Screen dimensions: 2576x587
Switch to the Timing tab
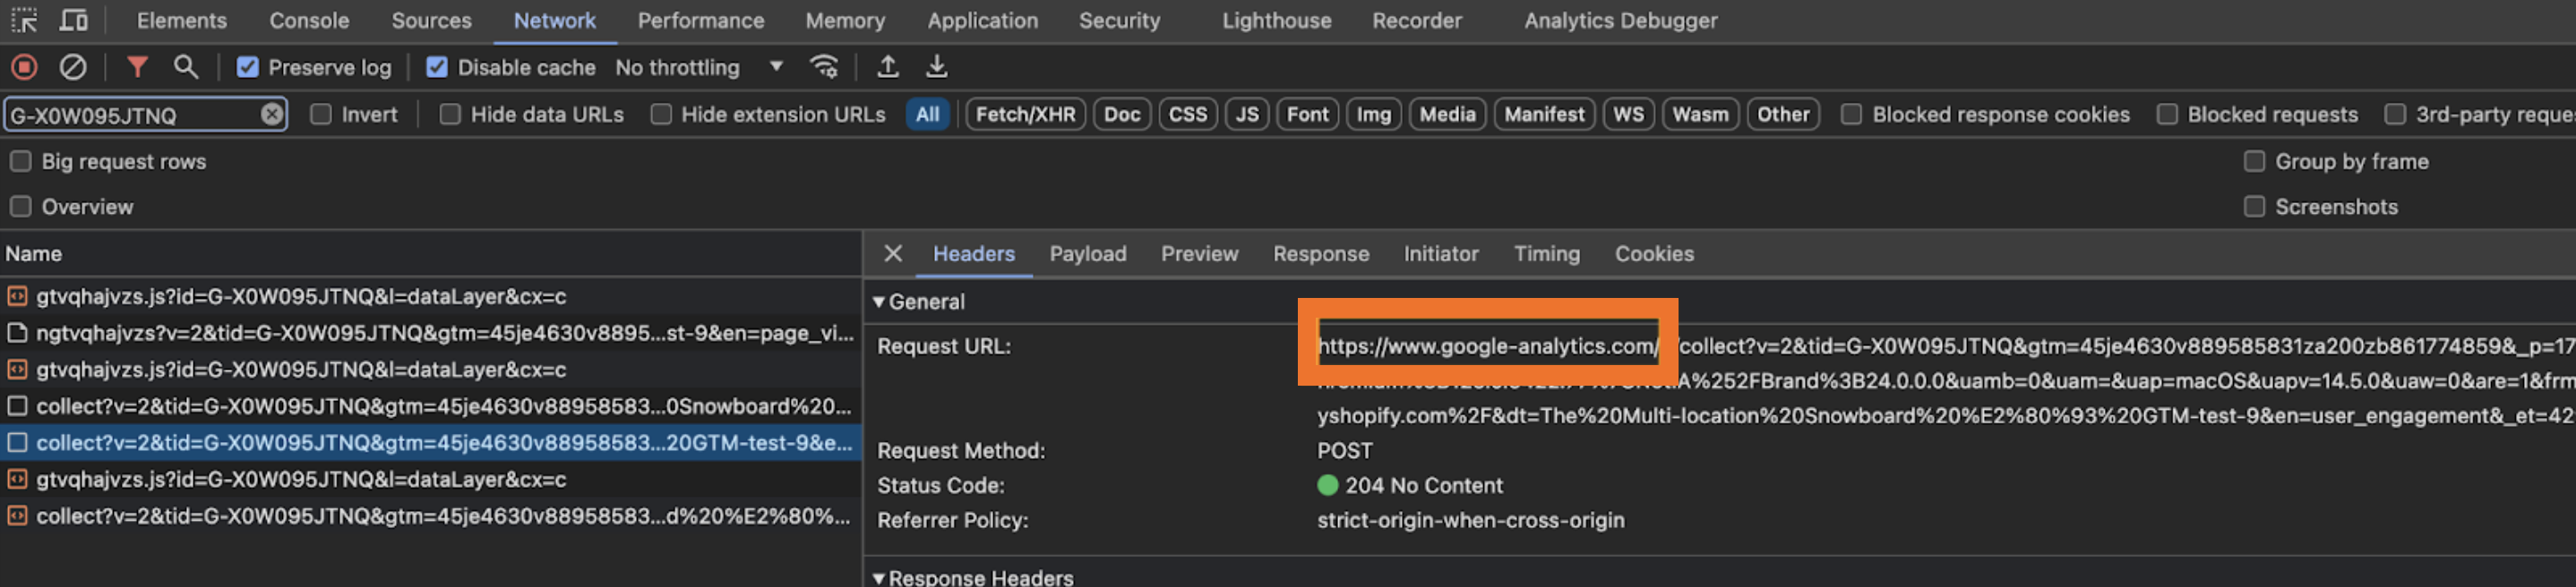1547,253
